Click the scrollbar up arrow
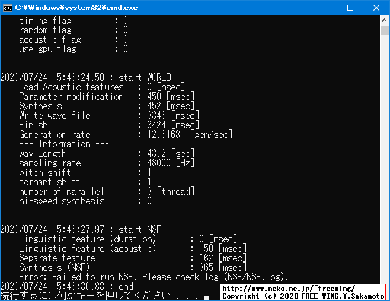The width and height of the screenshot is (390, 301). click(x=385, y=21)
